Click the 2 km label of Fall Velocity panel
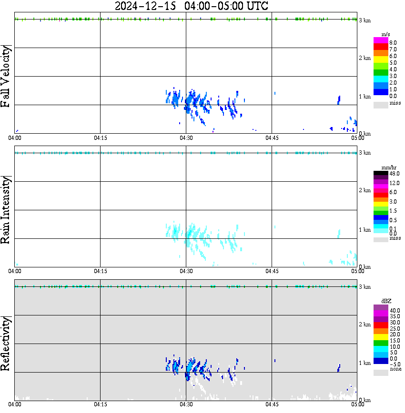This screenshot has height=413, width=405. pos(364,58)
